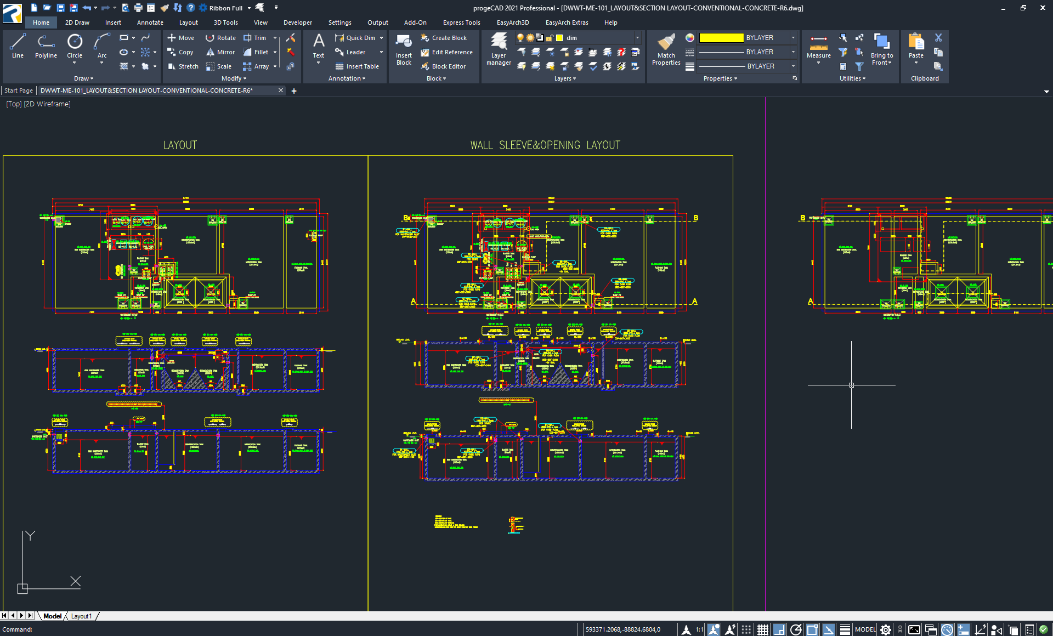Launch the Block Editor
Screen dimensions: 1053x636
444,66
